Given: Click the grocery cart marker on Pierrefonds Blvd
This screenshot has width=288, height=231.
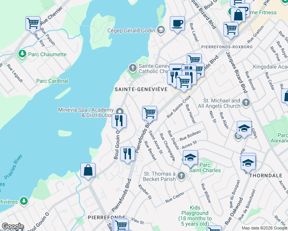Looking at the screenshot, I should tap(149, 115).
